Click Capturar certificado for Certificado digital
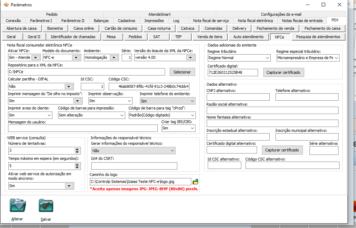This screenshot has width=356, height=228. point(283,72)
